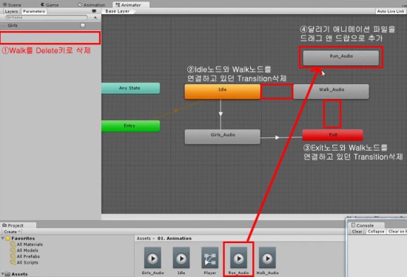The width and height of the screenshot is (407, 277).
Task: Toggle the Girls parameter checkbox
Action: 83,25
